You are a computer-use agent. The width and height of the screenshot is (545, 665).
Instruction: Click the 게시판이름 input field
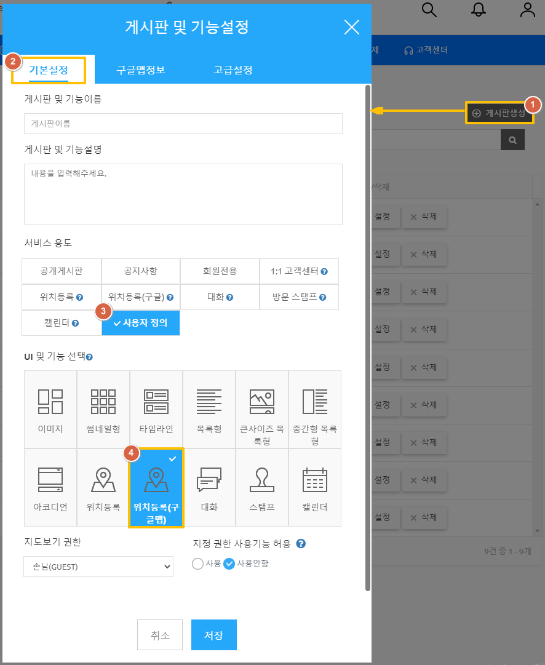(183, 124)
